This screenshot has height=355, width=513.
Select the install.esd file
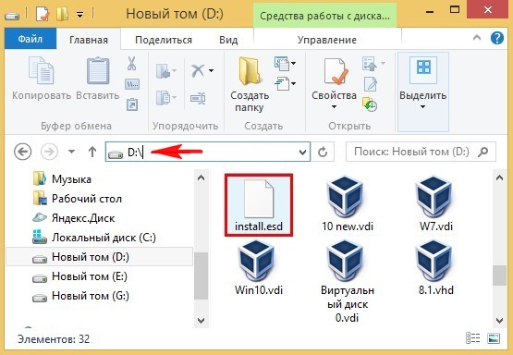coord(259,205)
